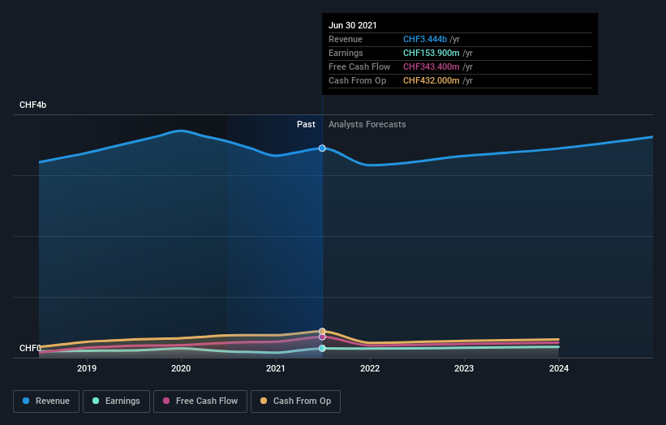Toggle the Free Cash Flow legend button
Screen dimensions: 666x425
click(200, 401)
